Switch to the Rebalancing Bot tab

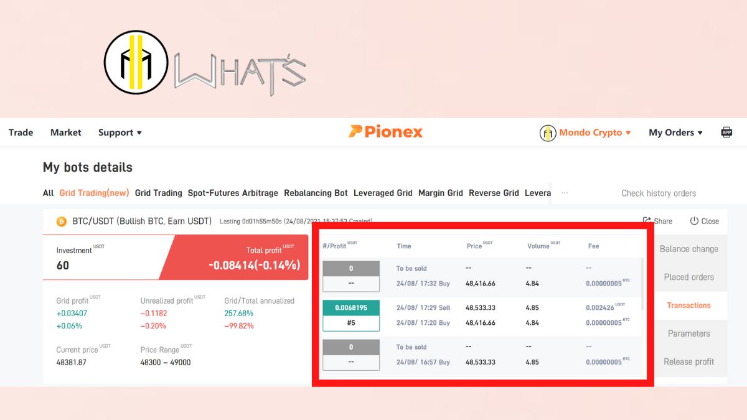pyautogui.click(x=316, y=193)
